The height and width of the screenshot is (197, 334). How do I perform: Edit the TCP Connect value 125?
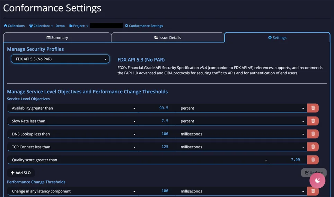[x=157, y=147]
